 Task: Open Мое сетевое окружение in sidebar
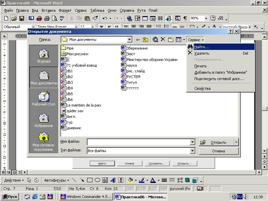coord(44,142)
